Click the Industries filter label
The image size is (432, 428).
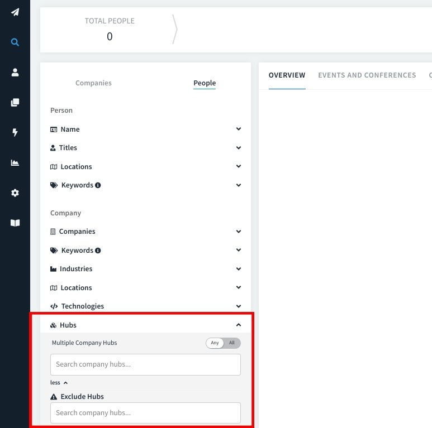pos(76,269)
